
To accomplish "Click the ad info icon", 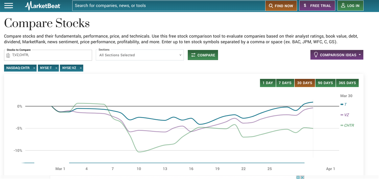I will click(298, 177).
